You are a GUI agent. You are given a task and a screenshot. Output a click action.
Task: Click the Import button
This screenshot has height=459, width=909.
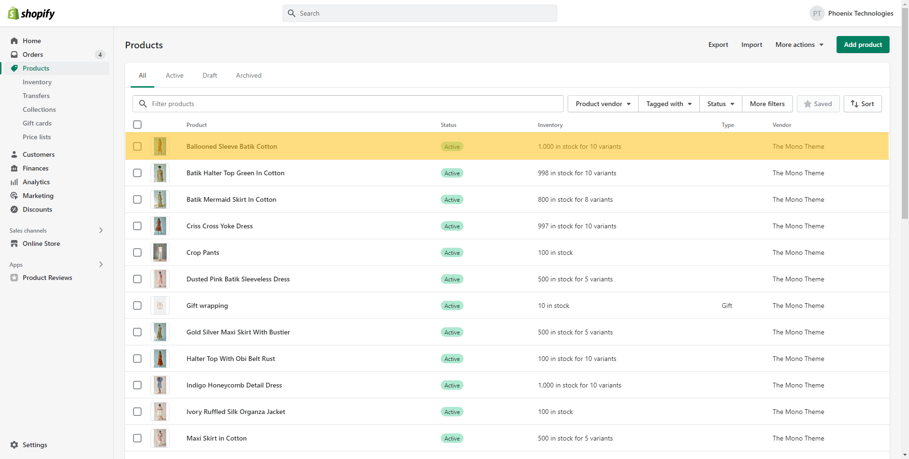tap(752, 45)
